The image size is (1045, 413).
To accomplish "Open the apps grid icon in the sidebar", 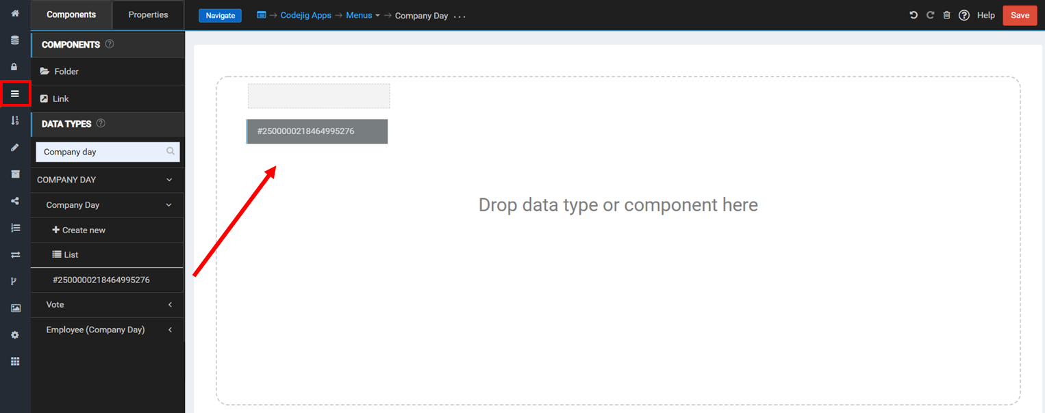I will [x=15, y=362].
